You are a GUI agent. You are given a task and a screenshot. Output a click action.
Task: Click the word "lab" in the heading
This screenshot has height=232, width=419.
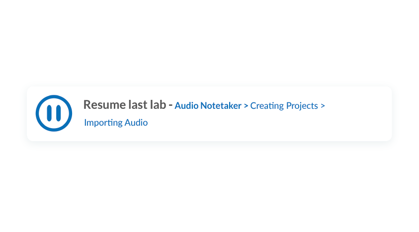pyautogui.click(x=158, y=104)
